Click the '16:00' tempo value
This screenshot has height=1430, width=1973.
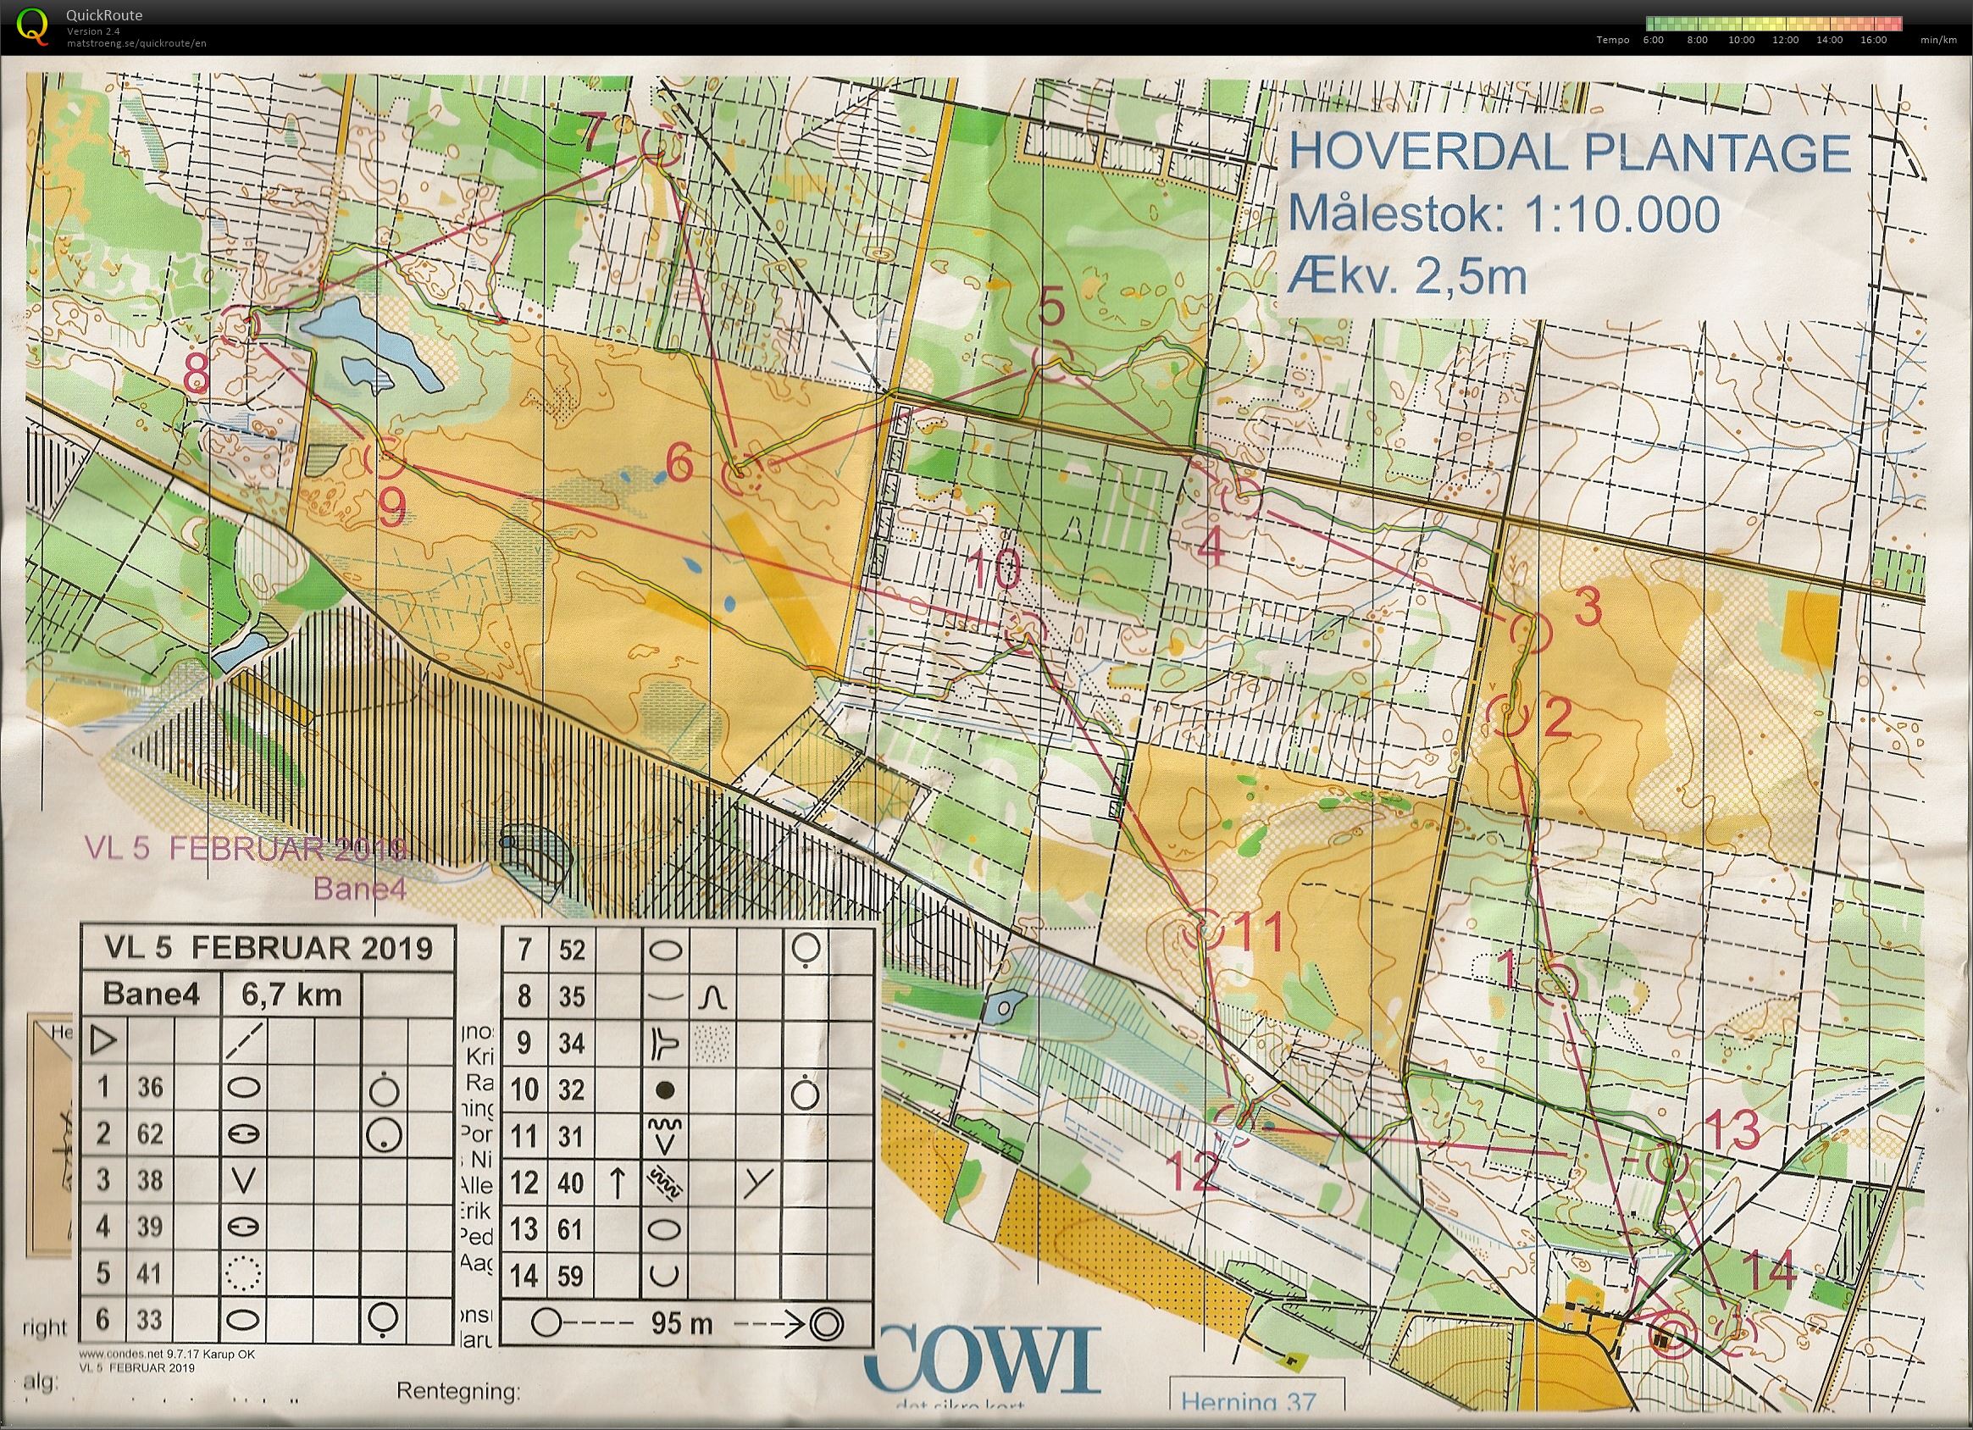[x=1874, y=40]
